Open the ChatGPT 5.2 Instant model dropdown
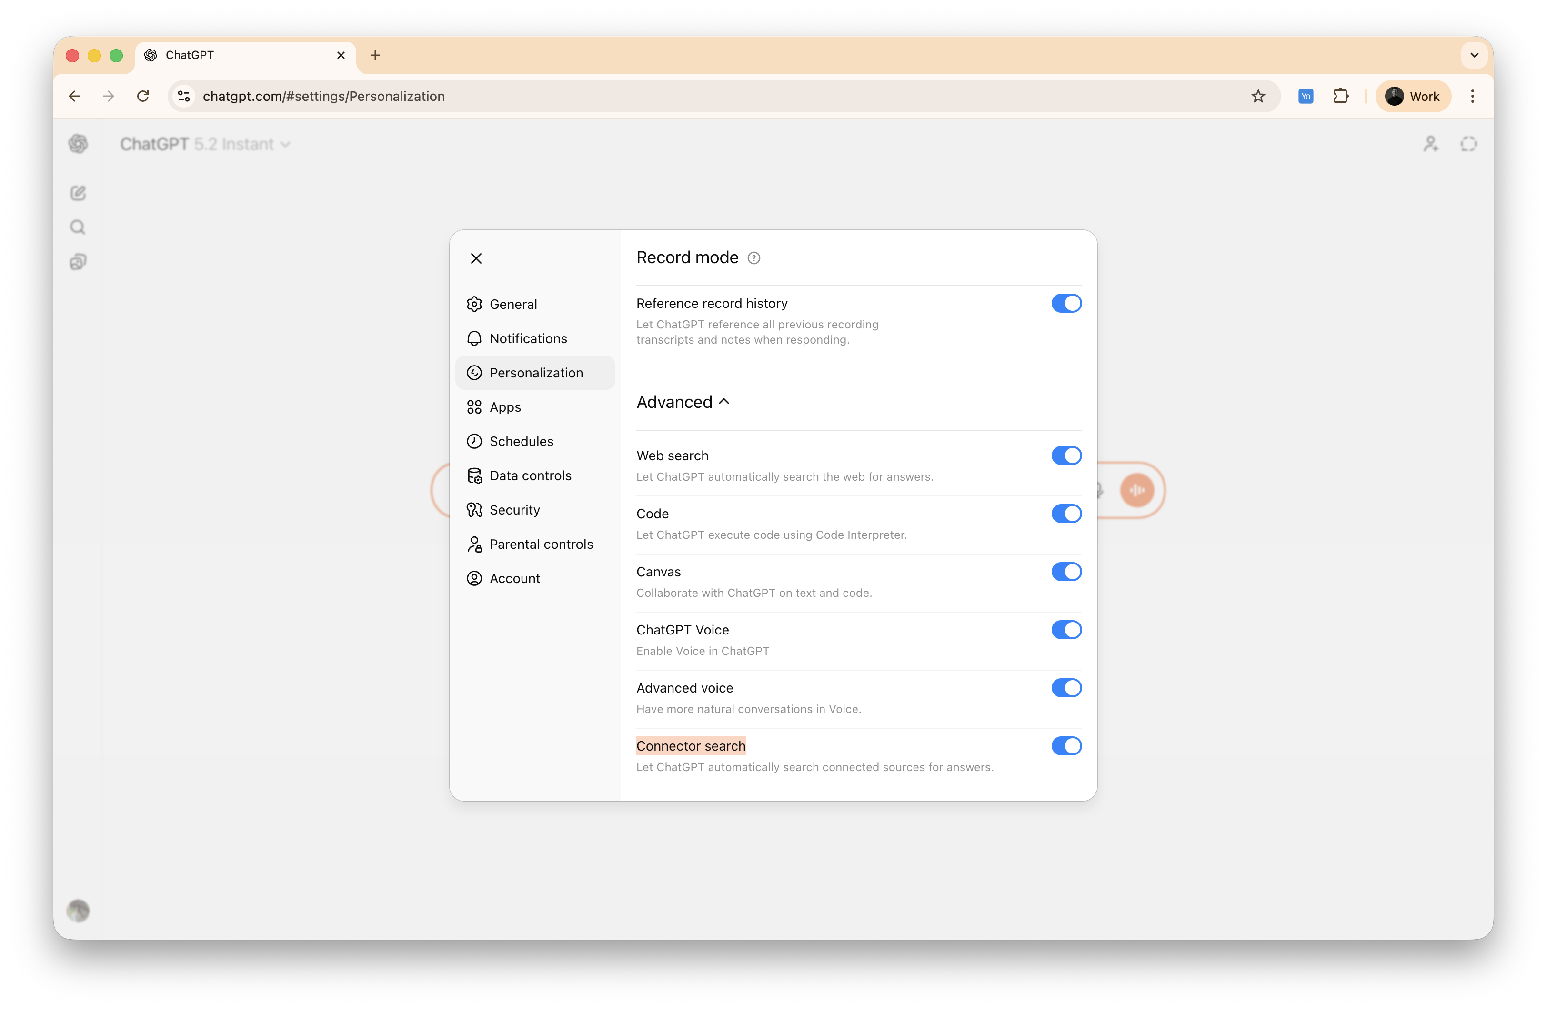 coord(205,144)
